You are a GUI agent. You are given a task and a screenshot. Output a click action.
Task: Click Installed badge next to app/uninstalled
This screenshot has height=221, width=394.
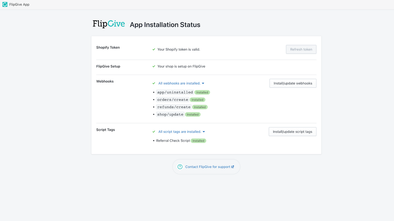point(202,92)
